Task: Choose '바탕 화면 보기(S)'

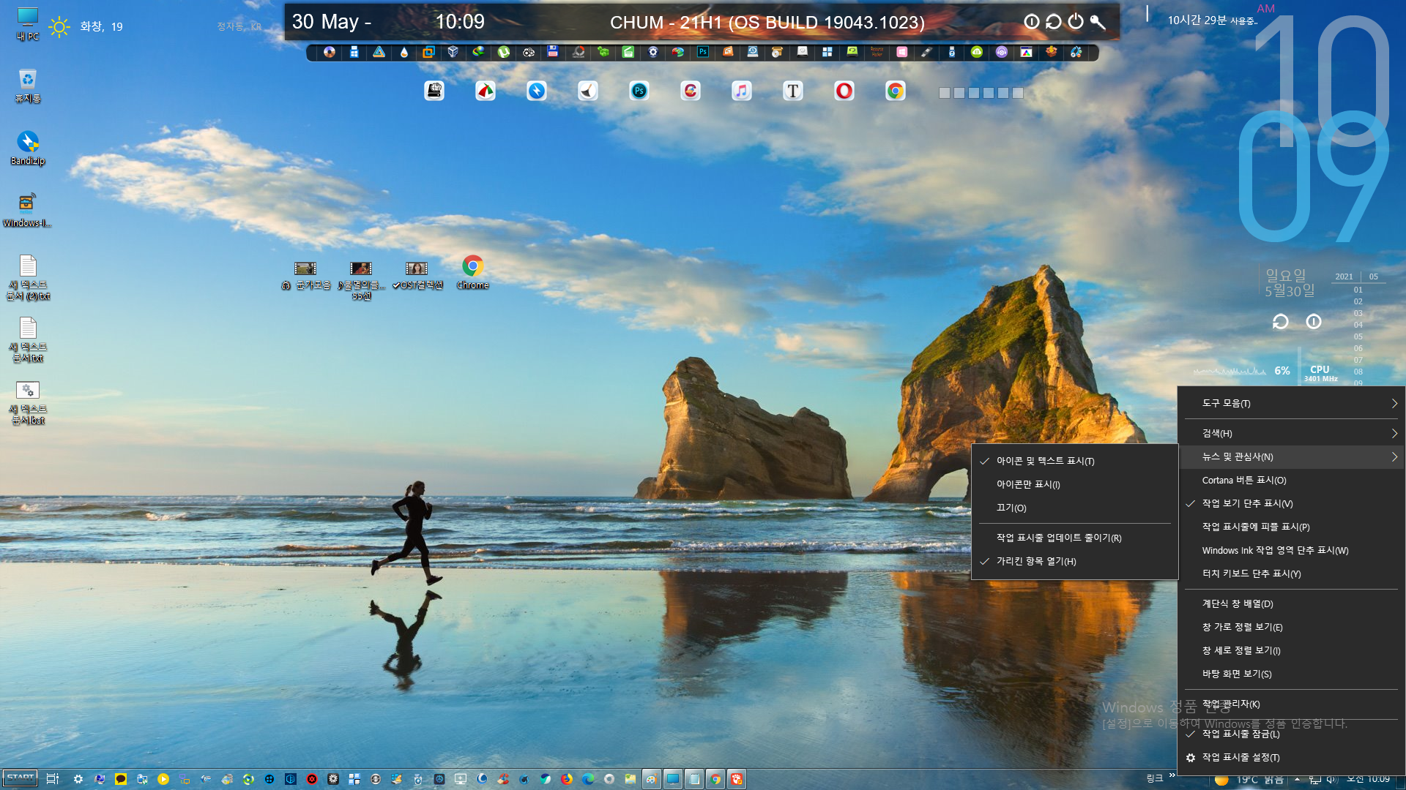Action: pyautogui.click(x=1291, y=674)
